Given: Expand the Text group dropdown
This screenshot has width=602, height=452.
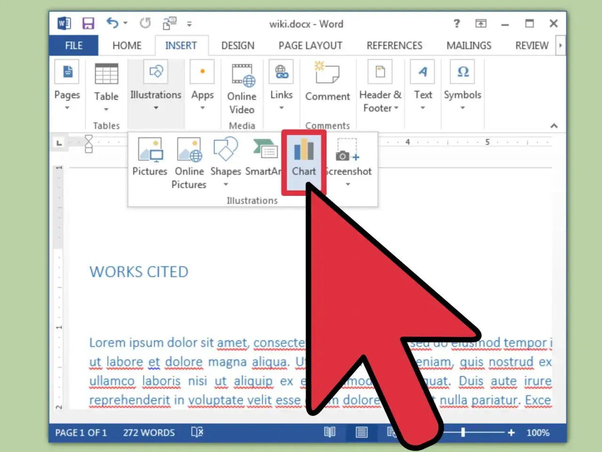Looking at the screenshot, I should (x=423, y=86).
